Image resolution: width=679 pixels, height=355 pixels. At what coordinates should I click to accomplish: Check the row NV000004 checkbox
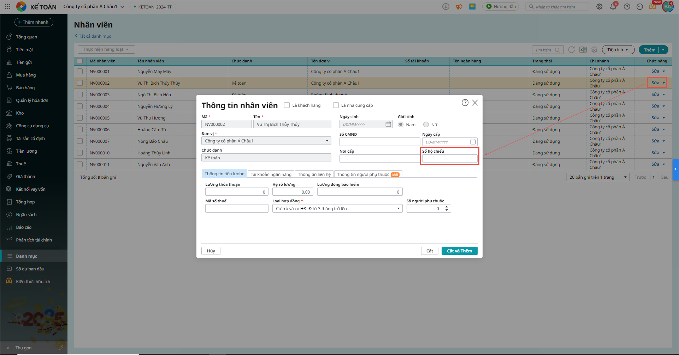click(80, 106)
